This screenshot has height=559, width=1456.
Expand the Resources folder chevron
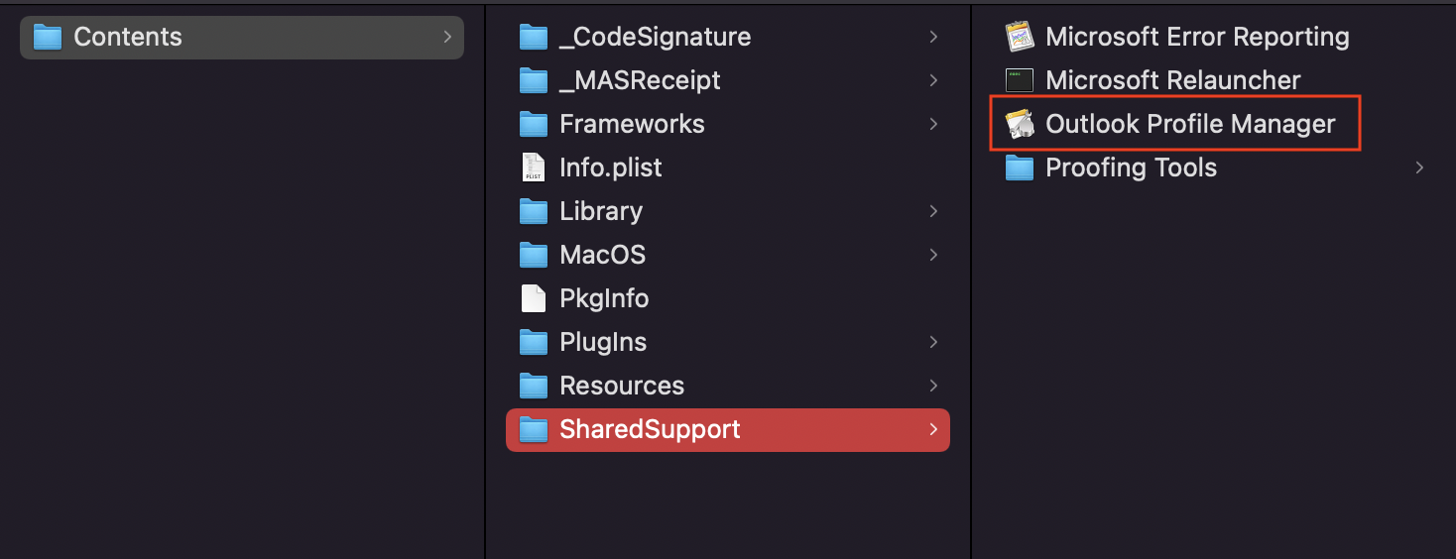point(933,386)
